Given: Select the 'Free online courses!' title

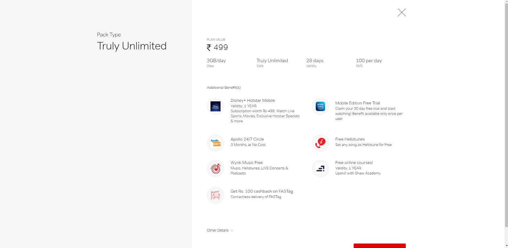Looking at the screenshot, I should (x=354, y=163).
